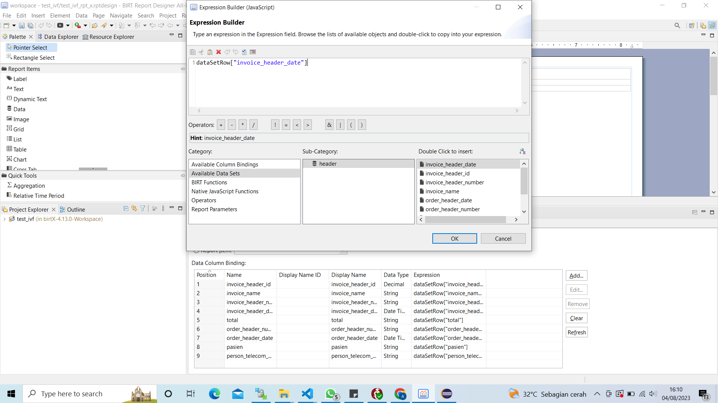Select invoice_header_number in insert list
Screen dimensions: 718x403
(454, 182)
